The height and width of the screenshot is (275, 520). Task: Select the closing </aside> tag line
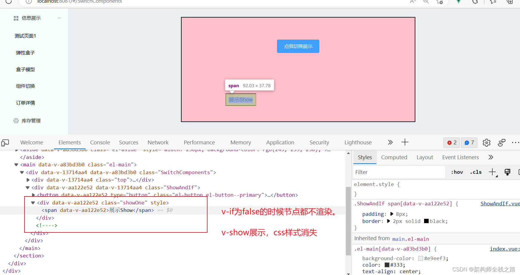[32, 157]
